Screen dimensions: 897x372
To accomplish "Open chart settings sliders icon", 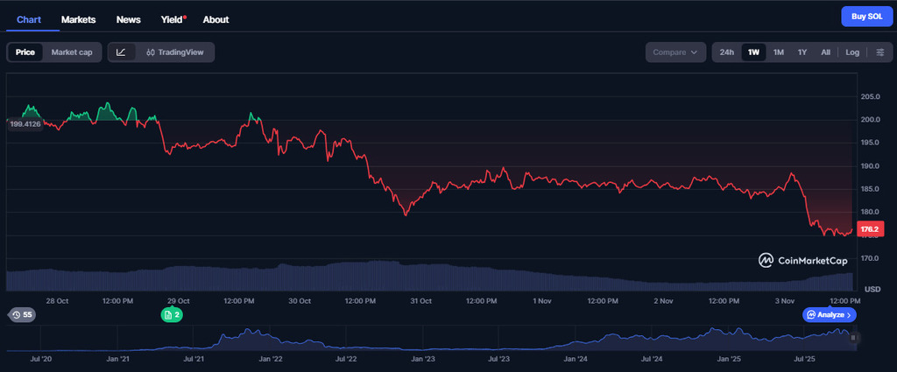I will 880,53.
